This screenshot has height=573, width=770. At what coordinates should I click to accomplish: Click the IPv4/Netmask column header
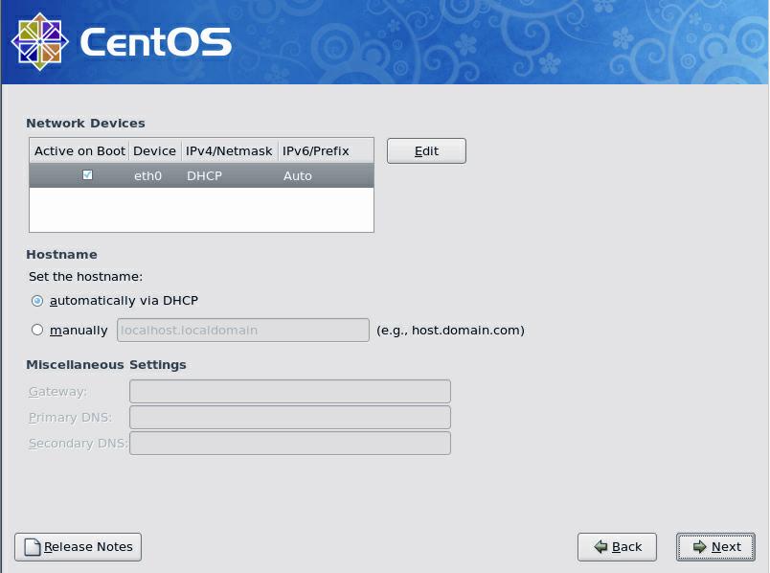(228, 150)
